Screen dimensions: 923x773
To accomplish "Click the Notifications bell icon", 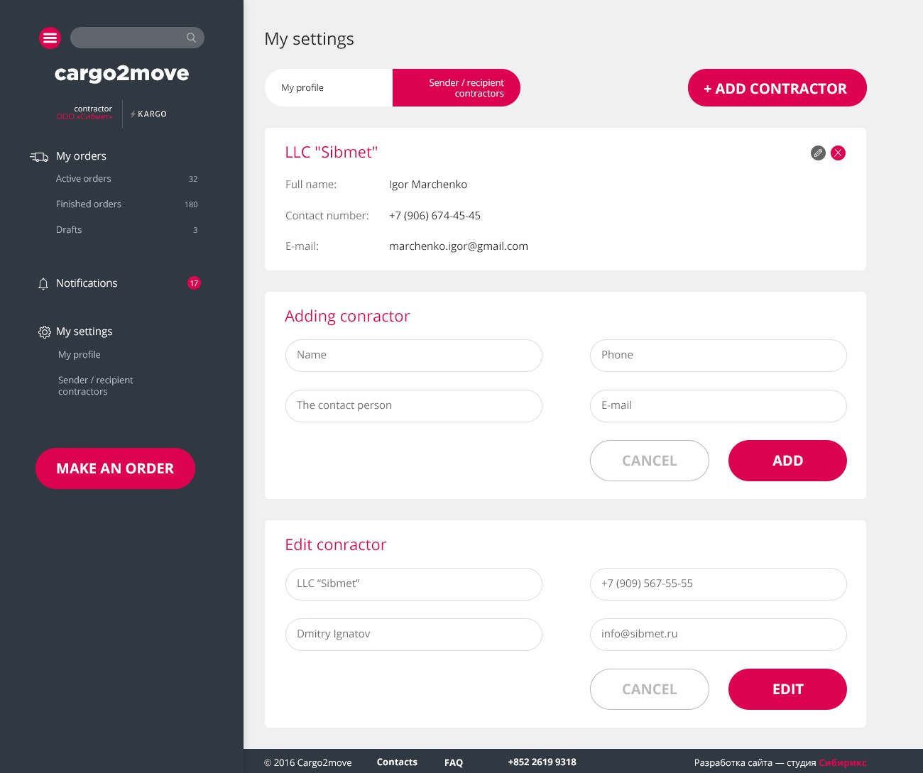I will (43, 283).
